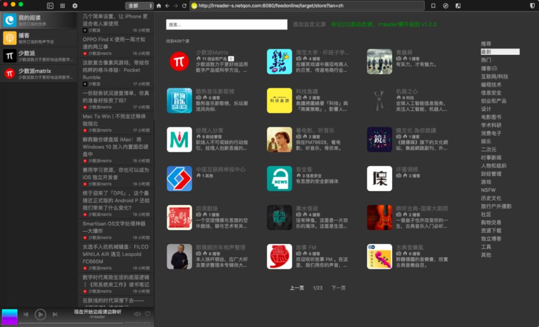Select the 信息安全 category
This screenshot has width=539, height=327.
coord(491,93)
